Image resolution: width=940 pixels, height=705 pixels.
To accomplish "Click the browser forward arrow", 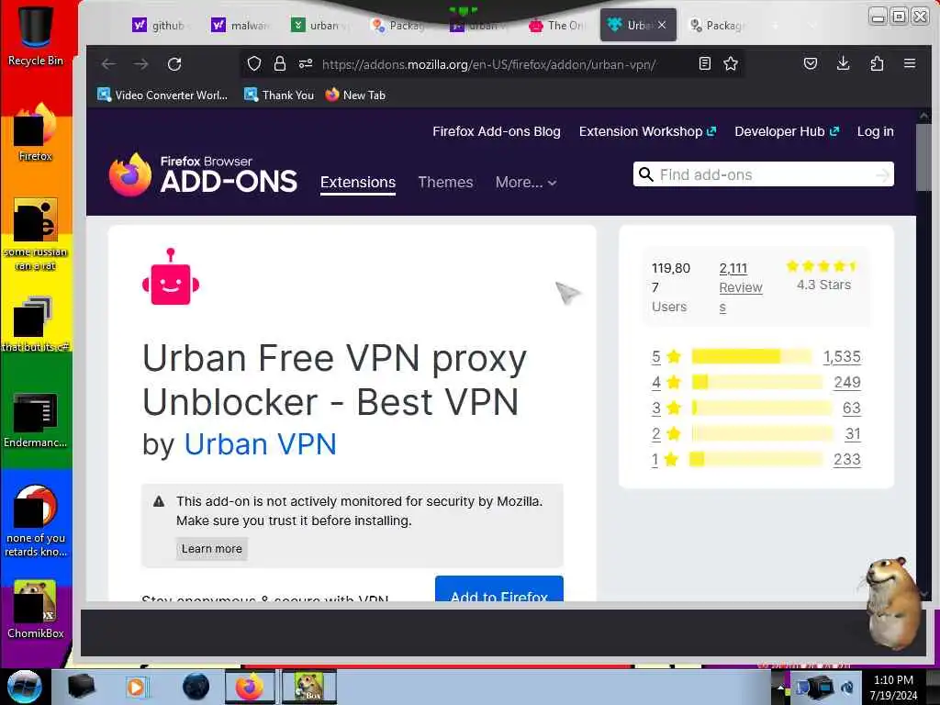I will click(x=140, y=64).
